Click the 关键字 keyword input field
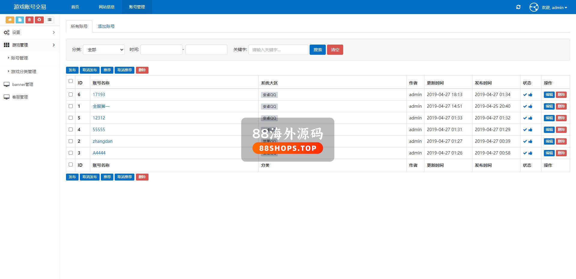 click(x=278, y=50)
